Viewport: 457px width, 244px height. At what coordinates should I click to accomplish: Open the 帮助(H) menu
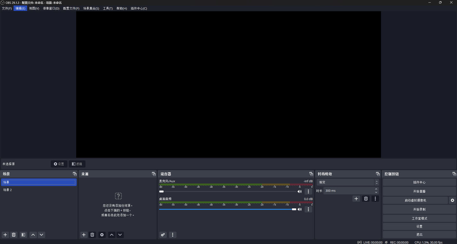(122, 8)
